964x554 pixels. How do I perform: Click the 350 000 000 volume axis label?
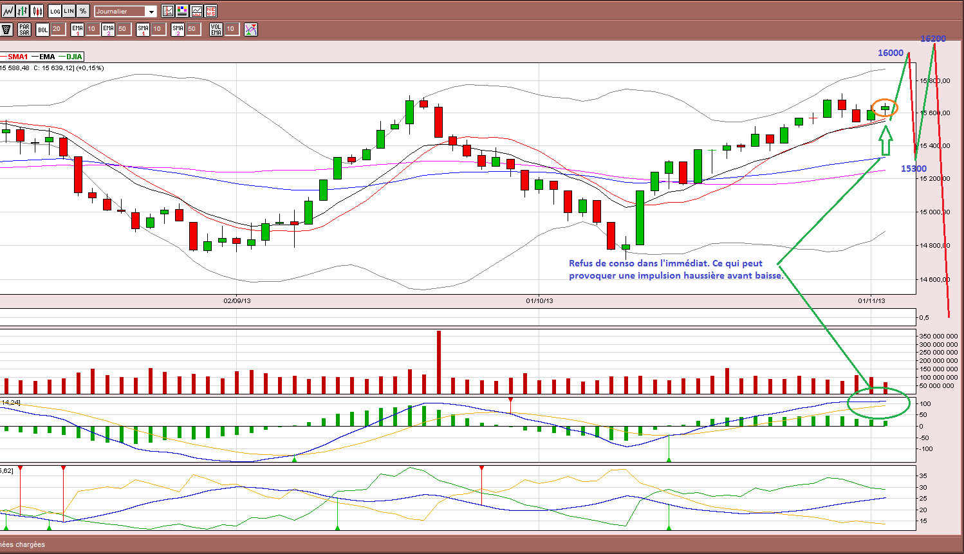pos(938,336)
